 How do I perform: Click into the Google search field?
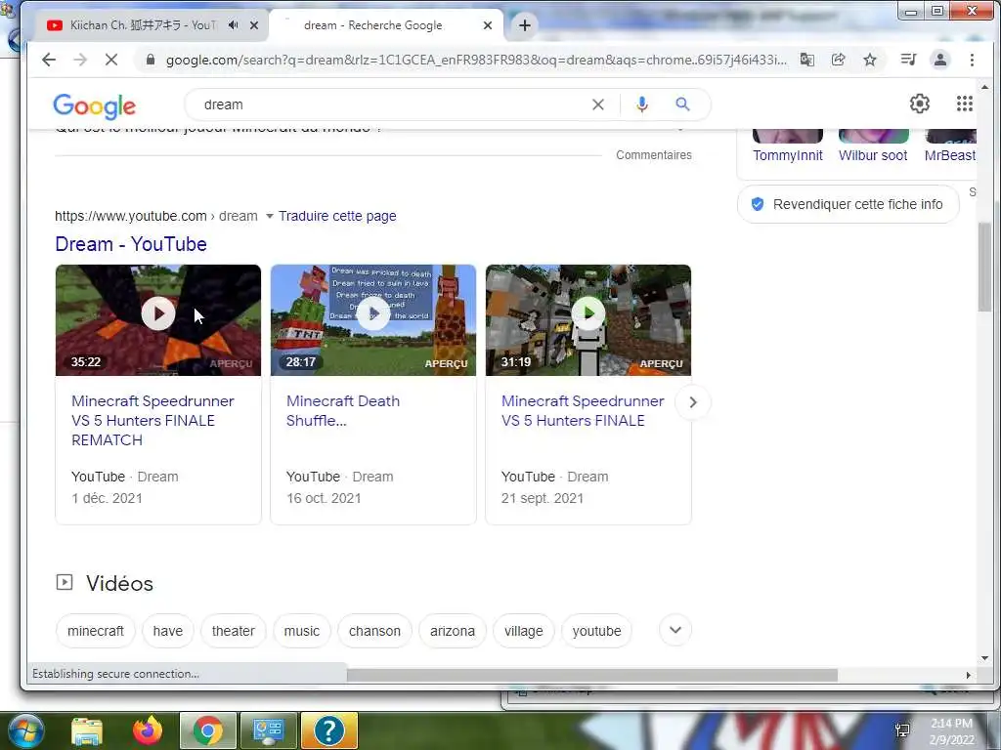393,104
